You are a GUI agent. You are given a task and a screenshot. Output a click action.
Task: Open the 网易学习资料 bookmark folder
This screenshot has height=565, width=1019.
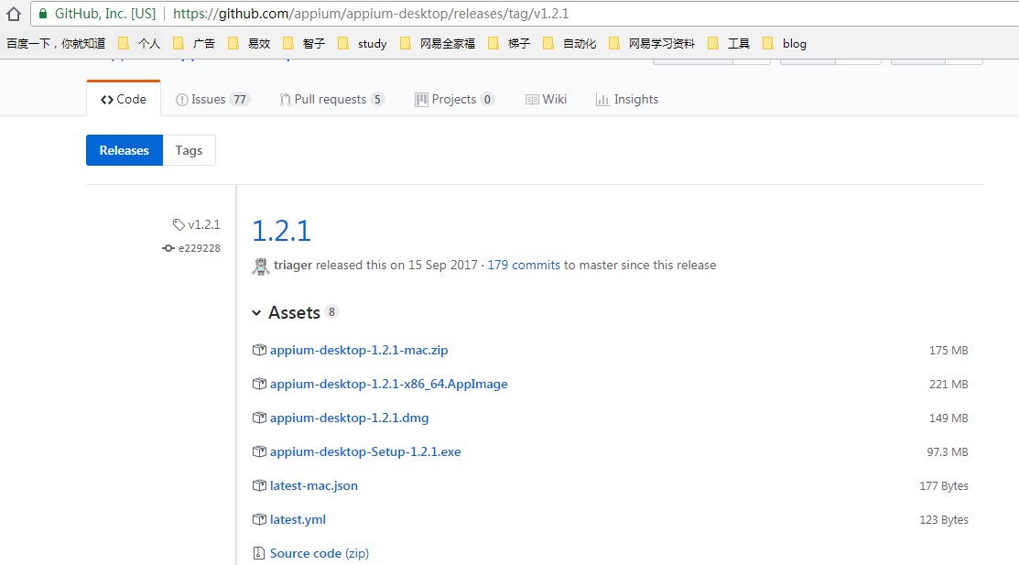tap(652, 44)
